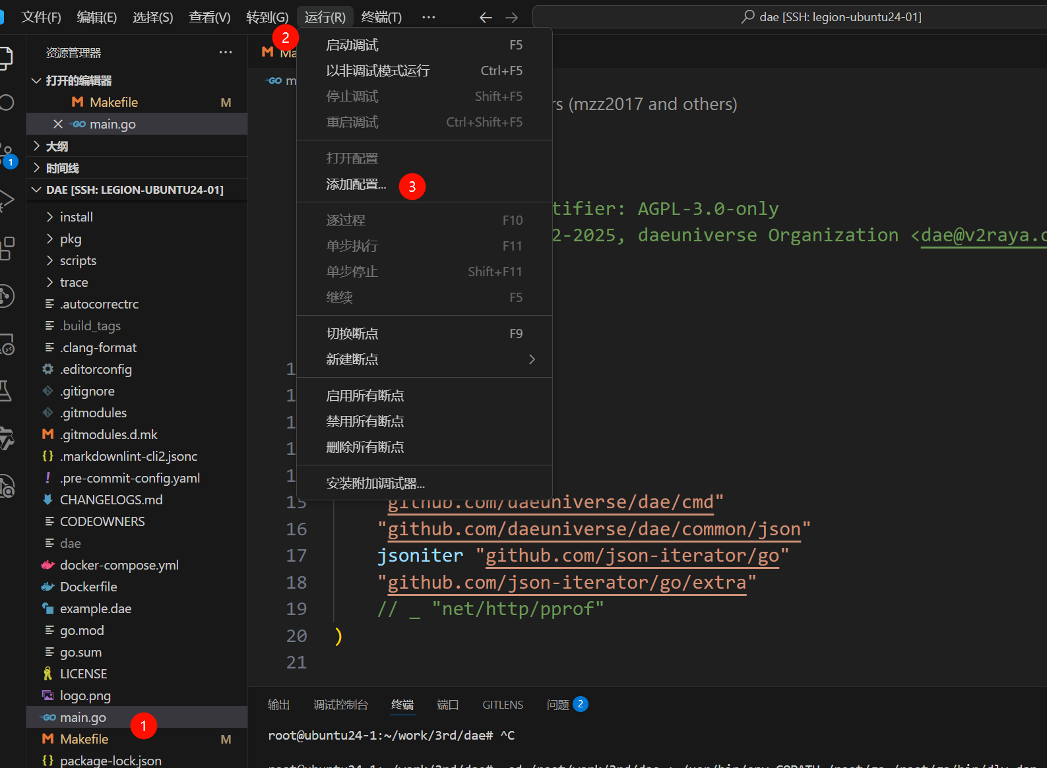This screenshot has height=768, width=1047.
Task: Select 添加配置... from the Run menu
Action: 356,185
